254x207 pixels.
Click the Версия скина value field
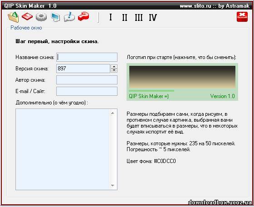[83, 69]
